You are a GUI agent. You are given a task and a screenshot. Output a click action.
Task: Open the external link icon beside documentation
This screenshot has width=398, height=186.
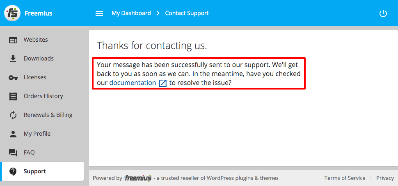(x=163, y=83)
